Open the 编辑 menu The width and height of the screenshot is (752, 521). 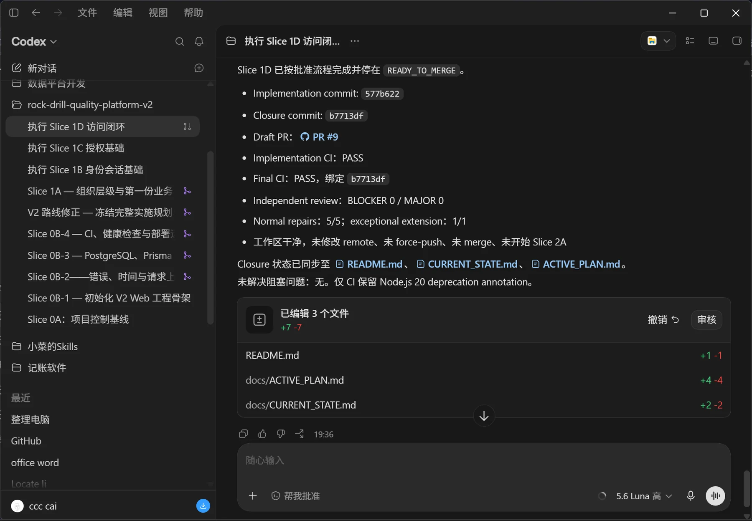(123, 13)
